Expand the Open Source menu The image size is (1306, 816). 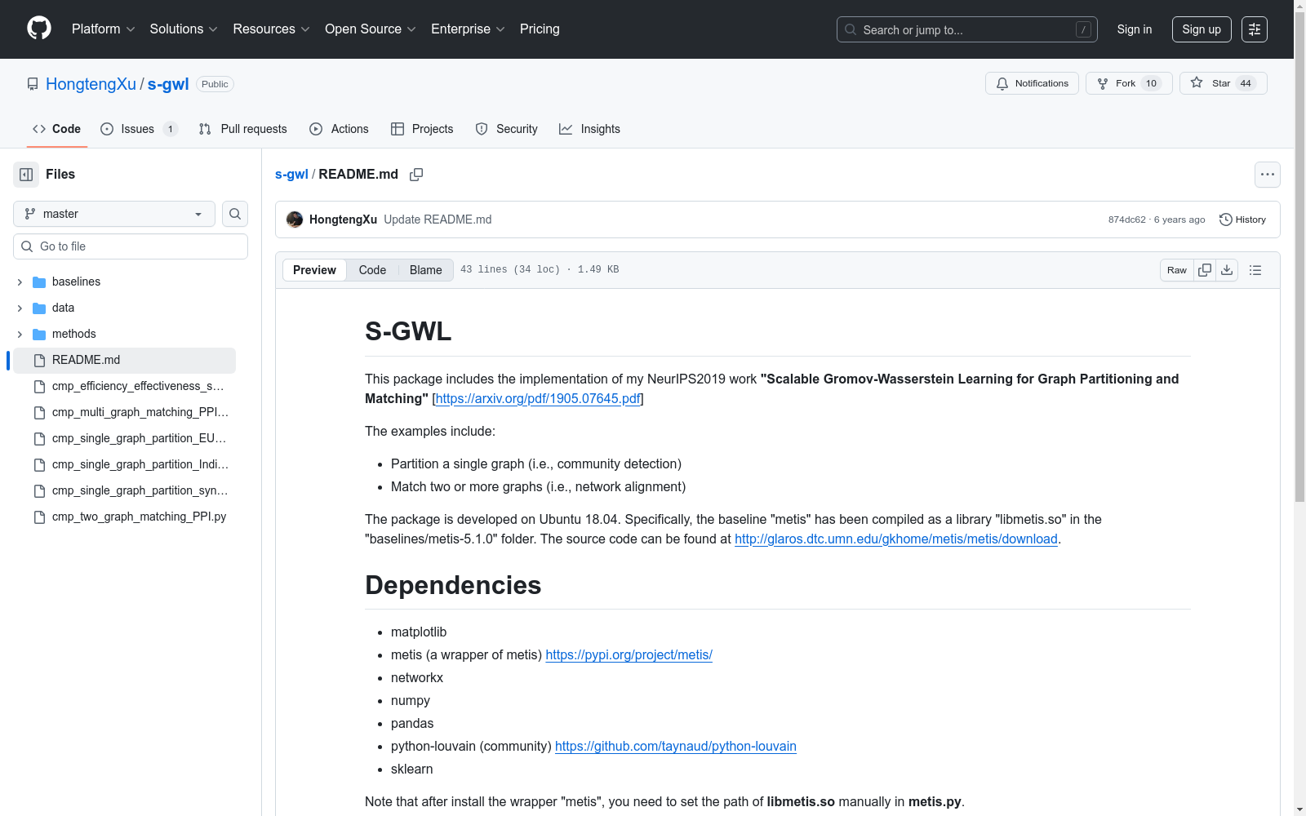pos(371,29)
